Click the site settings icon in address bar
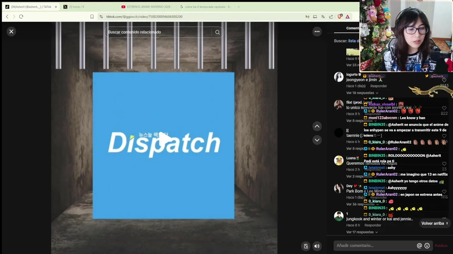This screenshot has width=453, height=254. point(101,17)
